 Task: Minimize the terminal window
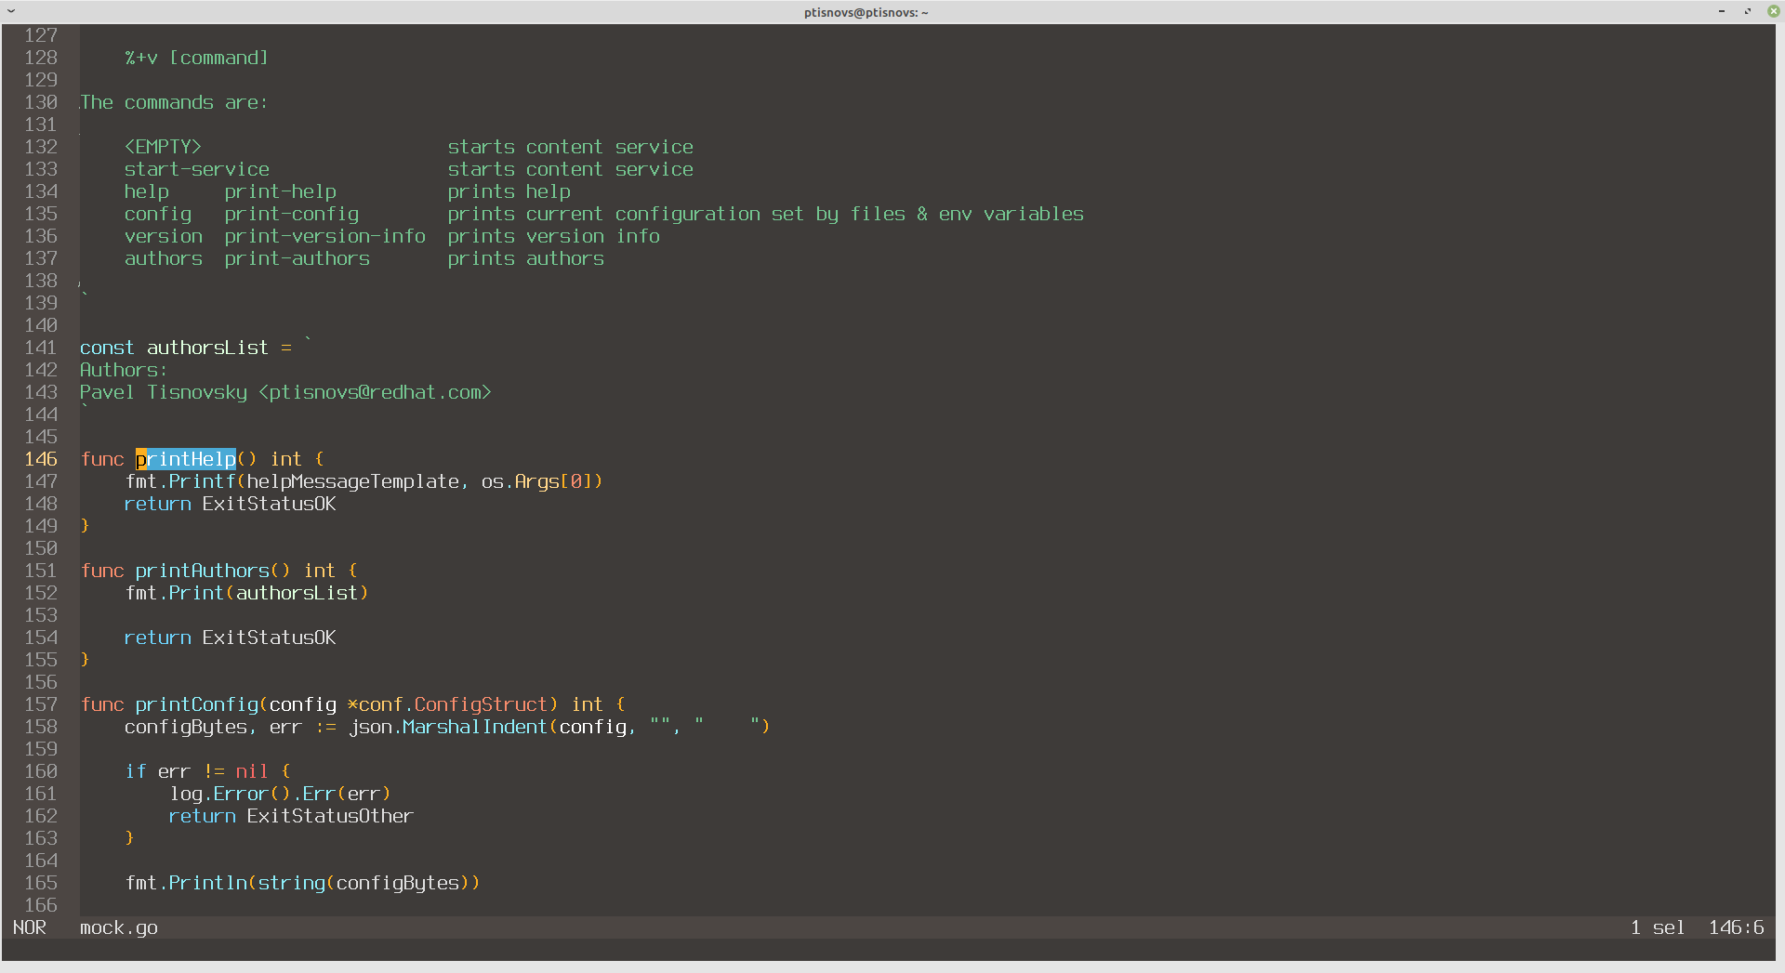pyautogui.click(x=1722, y=11)
